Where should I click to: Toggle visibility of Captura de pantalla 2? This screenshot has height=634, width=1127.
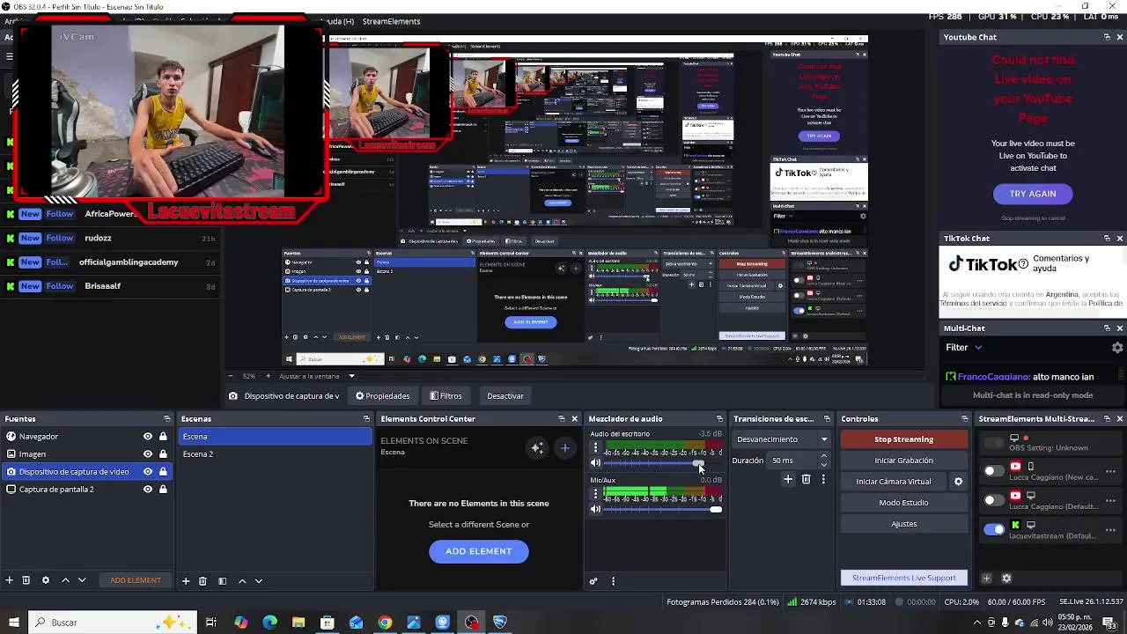coord(148,490)
